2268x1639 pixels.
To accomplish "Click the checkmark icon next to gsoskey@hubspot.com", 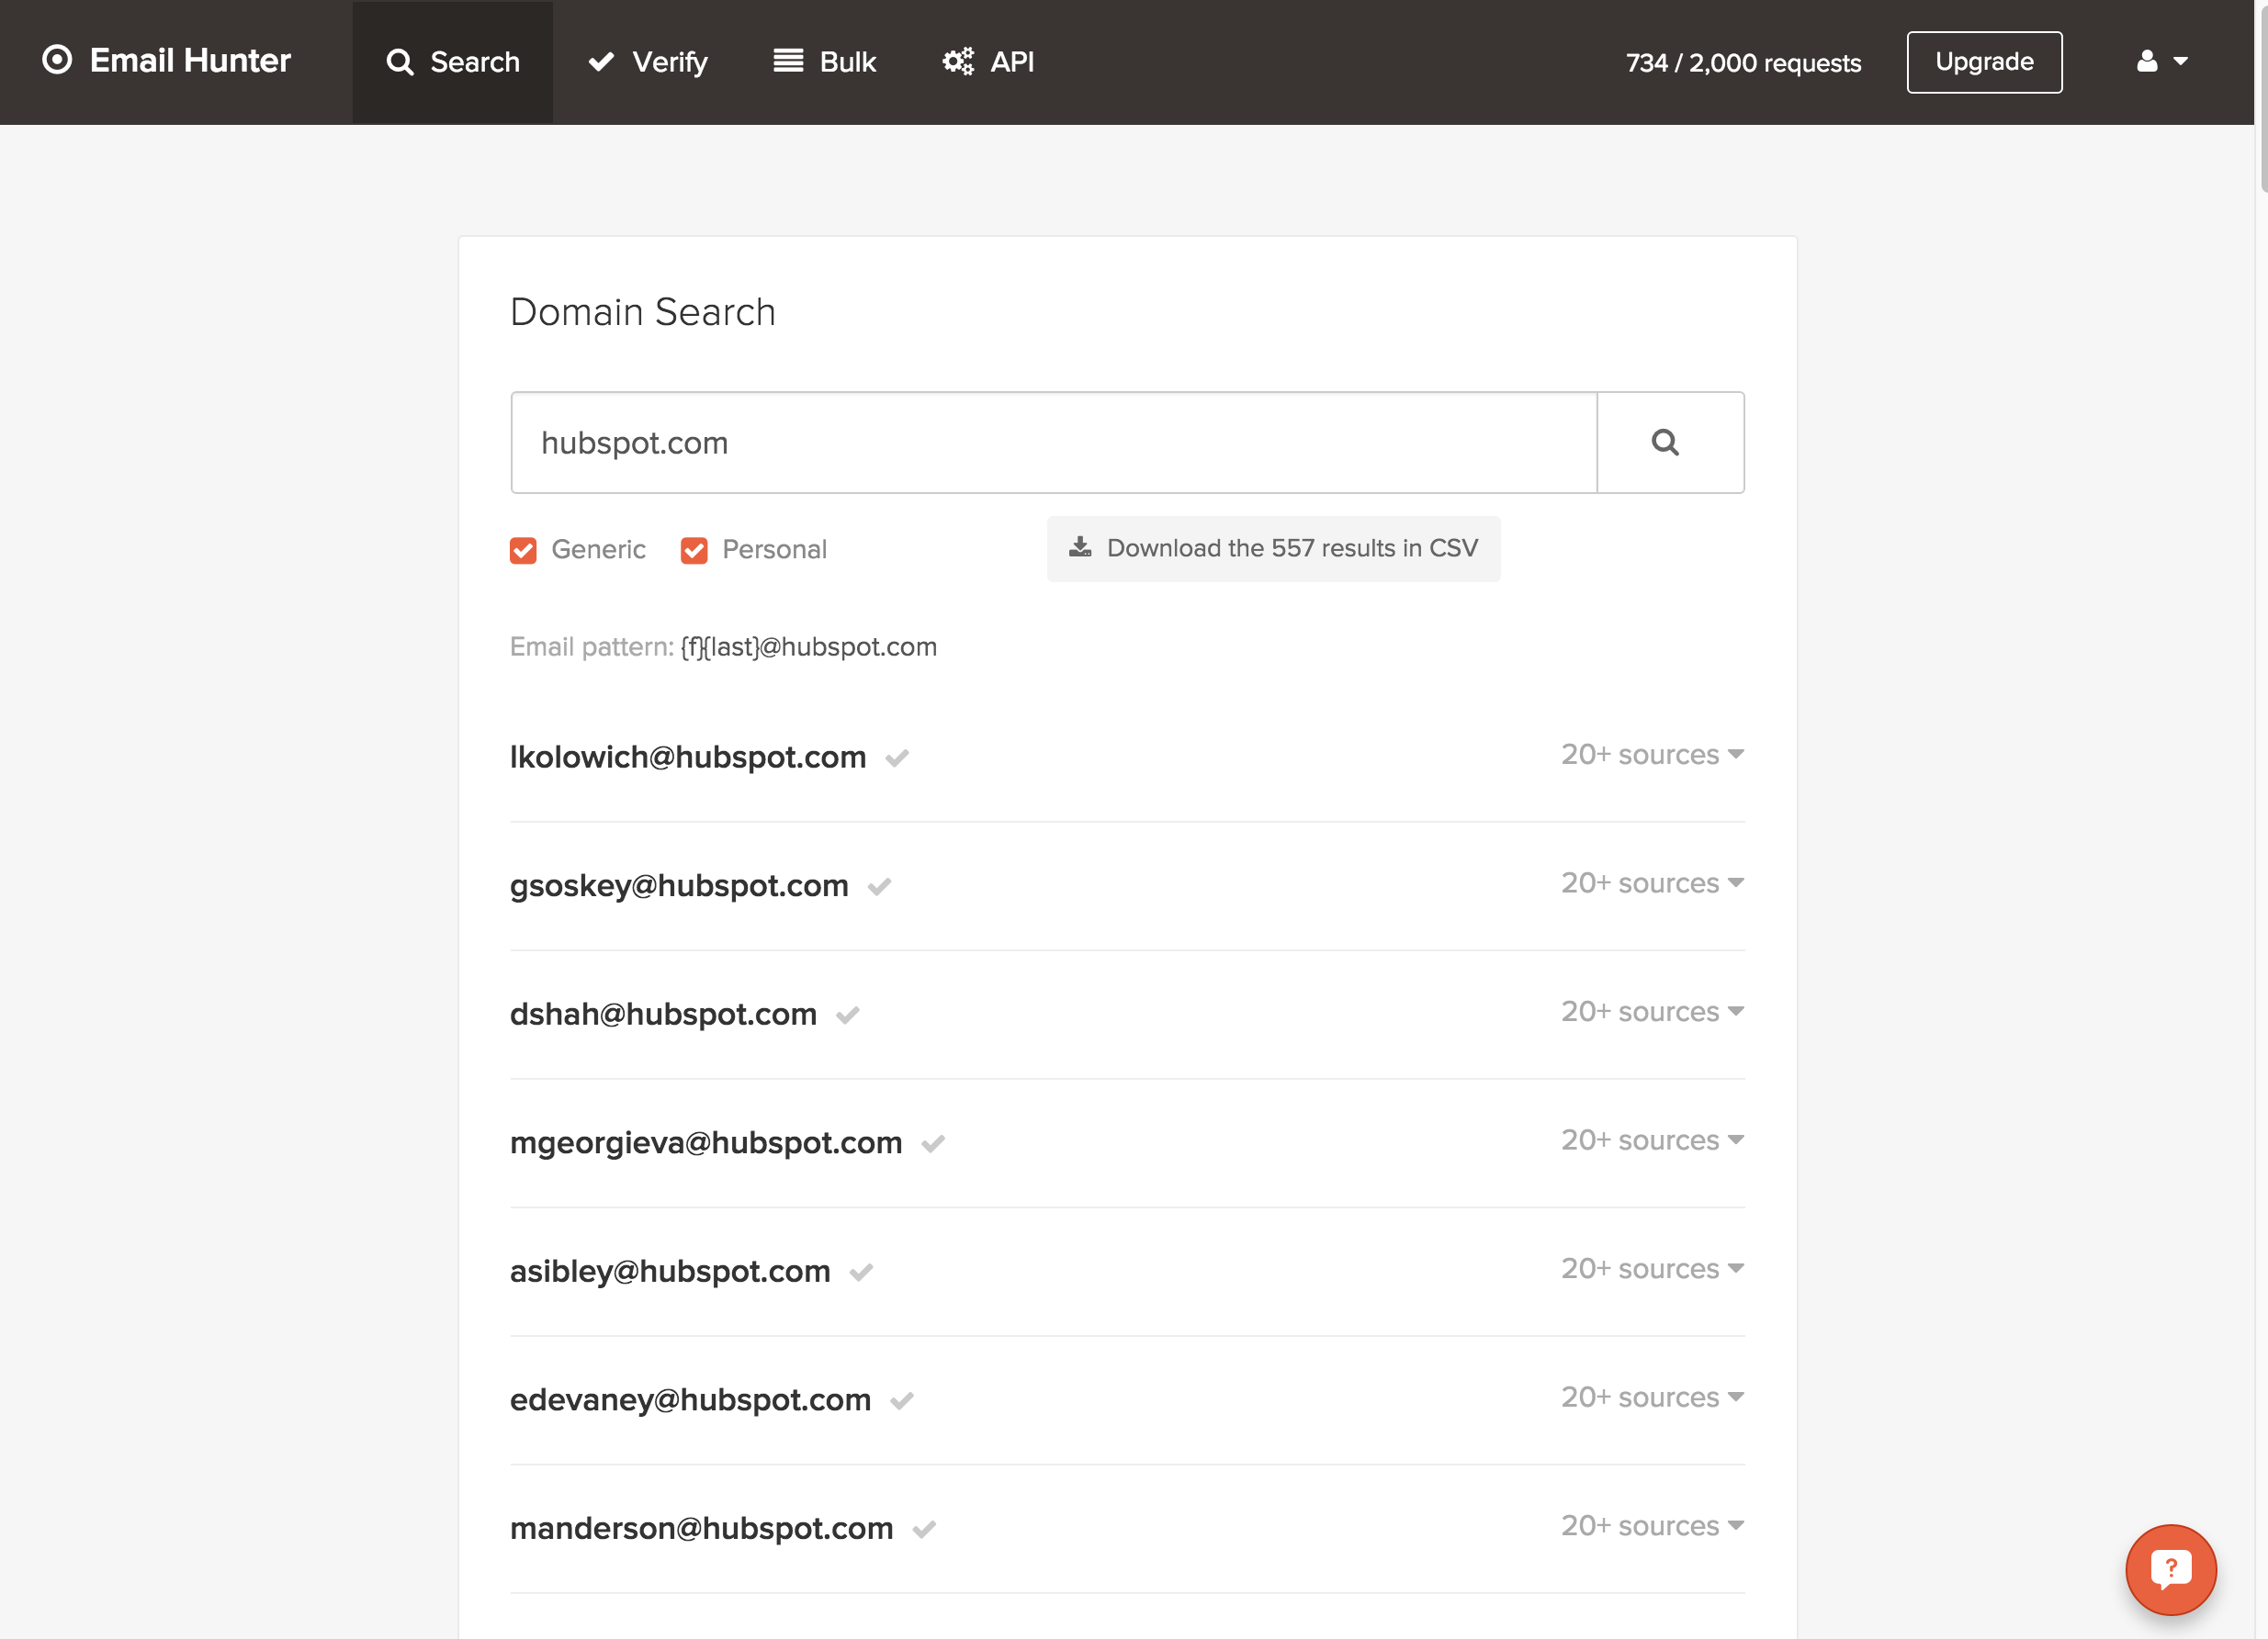I will tap(879, 888).
